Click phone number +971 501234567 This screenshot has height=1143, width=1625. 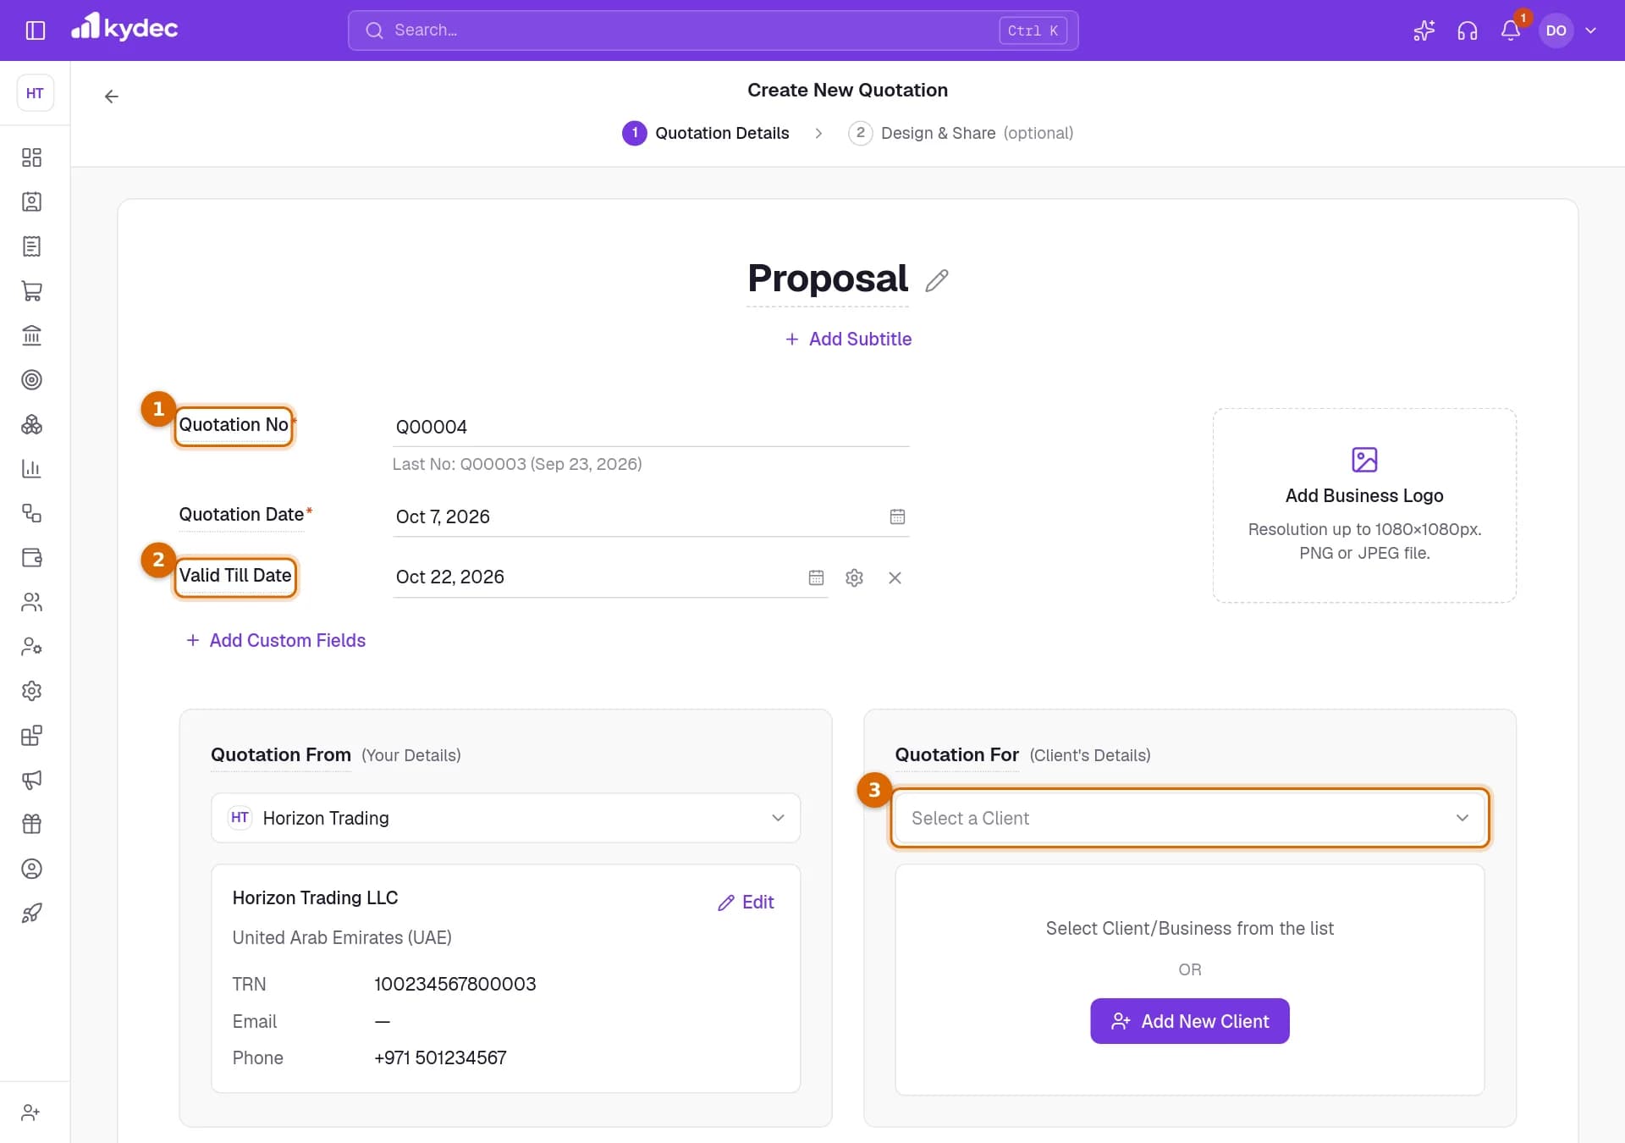pos(440,1057)
